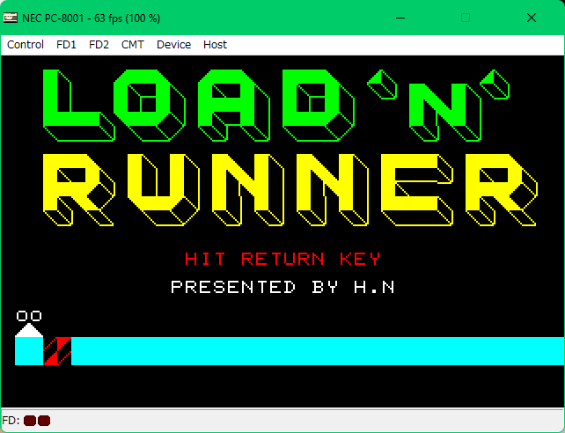565x433 pixels.
Task: Click the second FD drive access LED
Action: (x=44, y=421)
